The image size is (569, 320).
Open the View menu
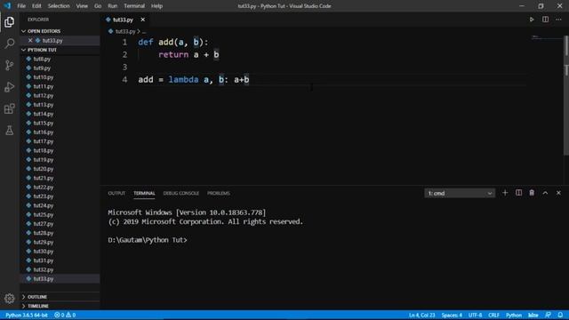(82, 6)
